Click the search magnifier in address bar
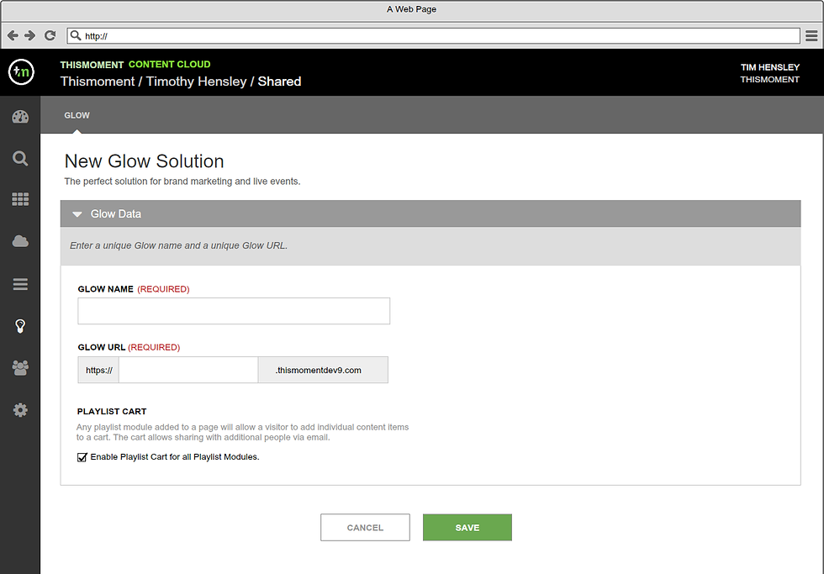Viewport: 824px width, 574px height. point(76,35)
